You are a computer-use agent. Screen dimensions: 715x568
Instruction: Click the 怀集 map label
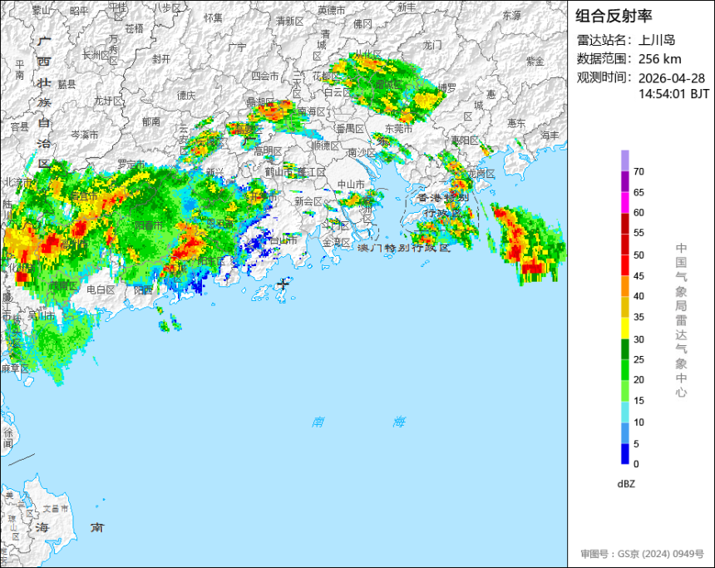[x=213, y=18]
